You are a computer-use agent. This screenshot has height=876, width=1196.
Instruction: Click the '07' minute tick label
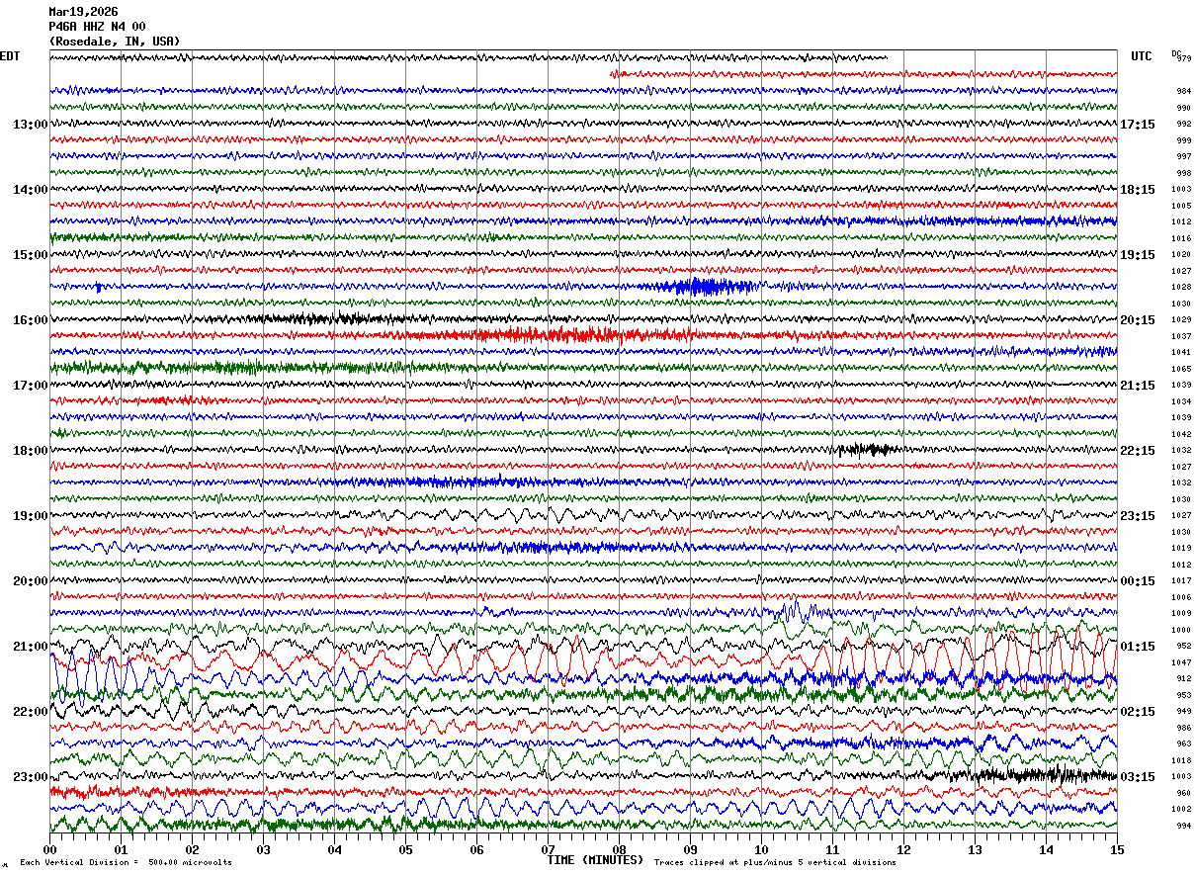click(x=548, y=849)
